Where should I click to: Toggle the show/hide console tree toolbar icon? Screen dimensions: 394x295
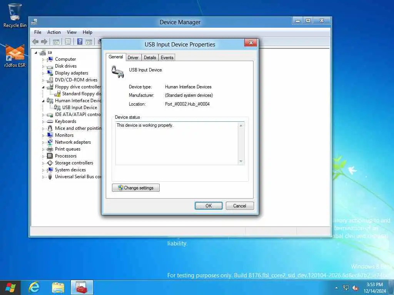pos(56,42)
